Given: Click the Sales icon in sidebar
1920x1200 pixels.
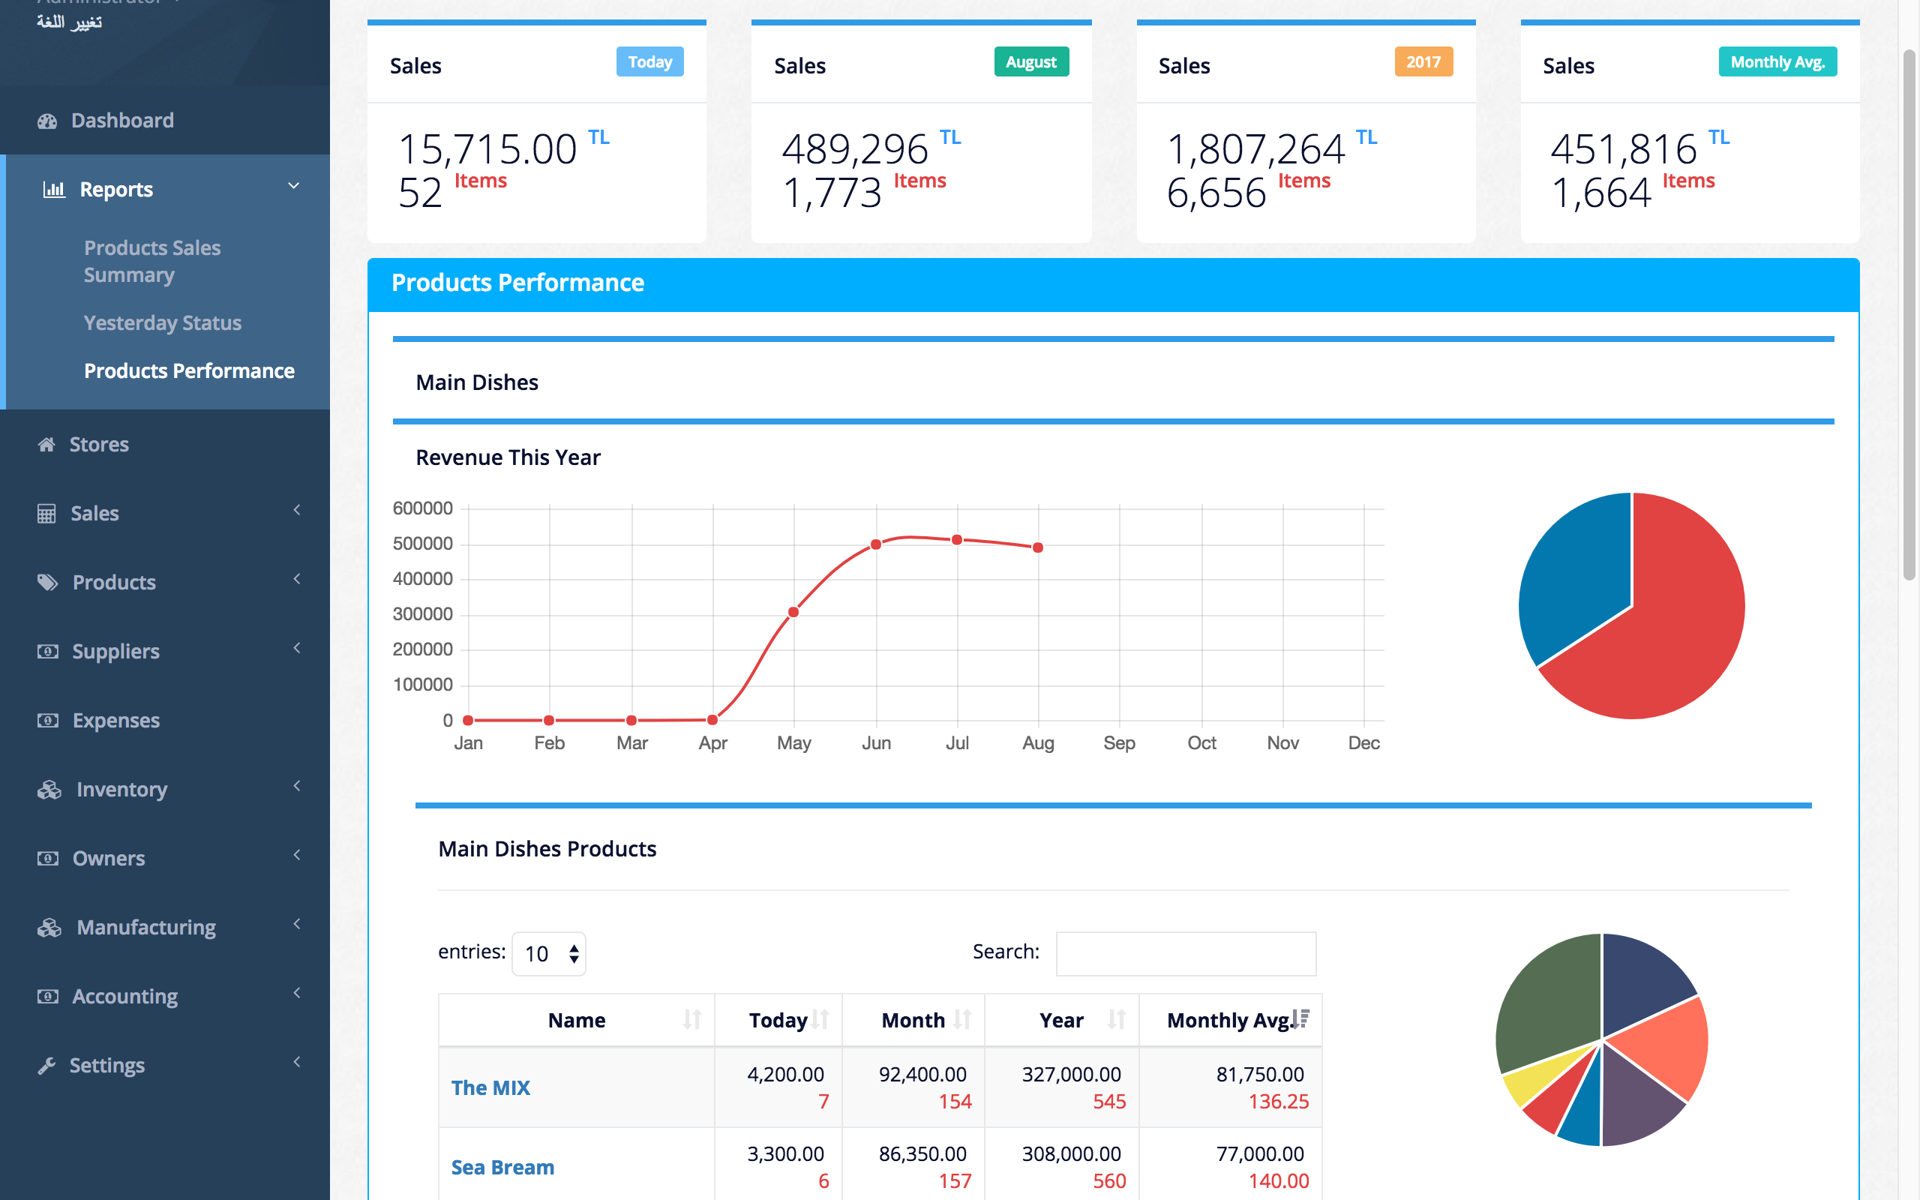Looking at the screenshot, I should (46, 511).
